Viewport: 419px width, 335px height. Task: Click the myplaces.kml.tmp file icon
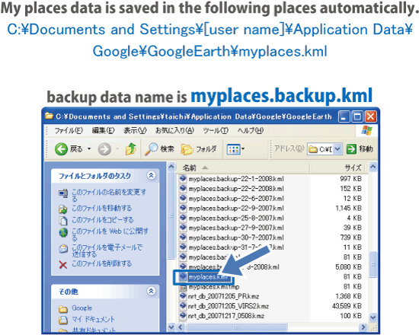[x=183, y=287]
